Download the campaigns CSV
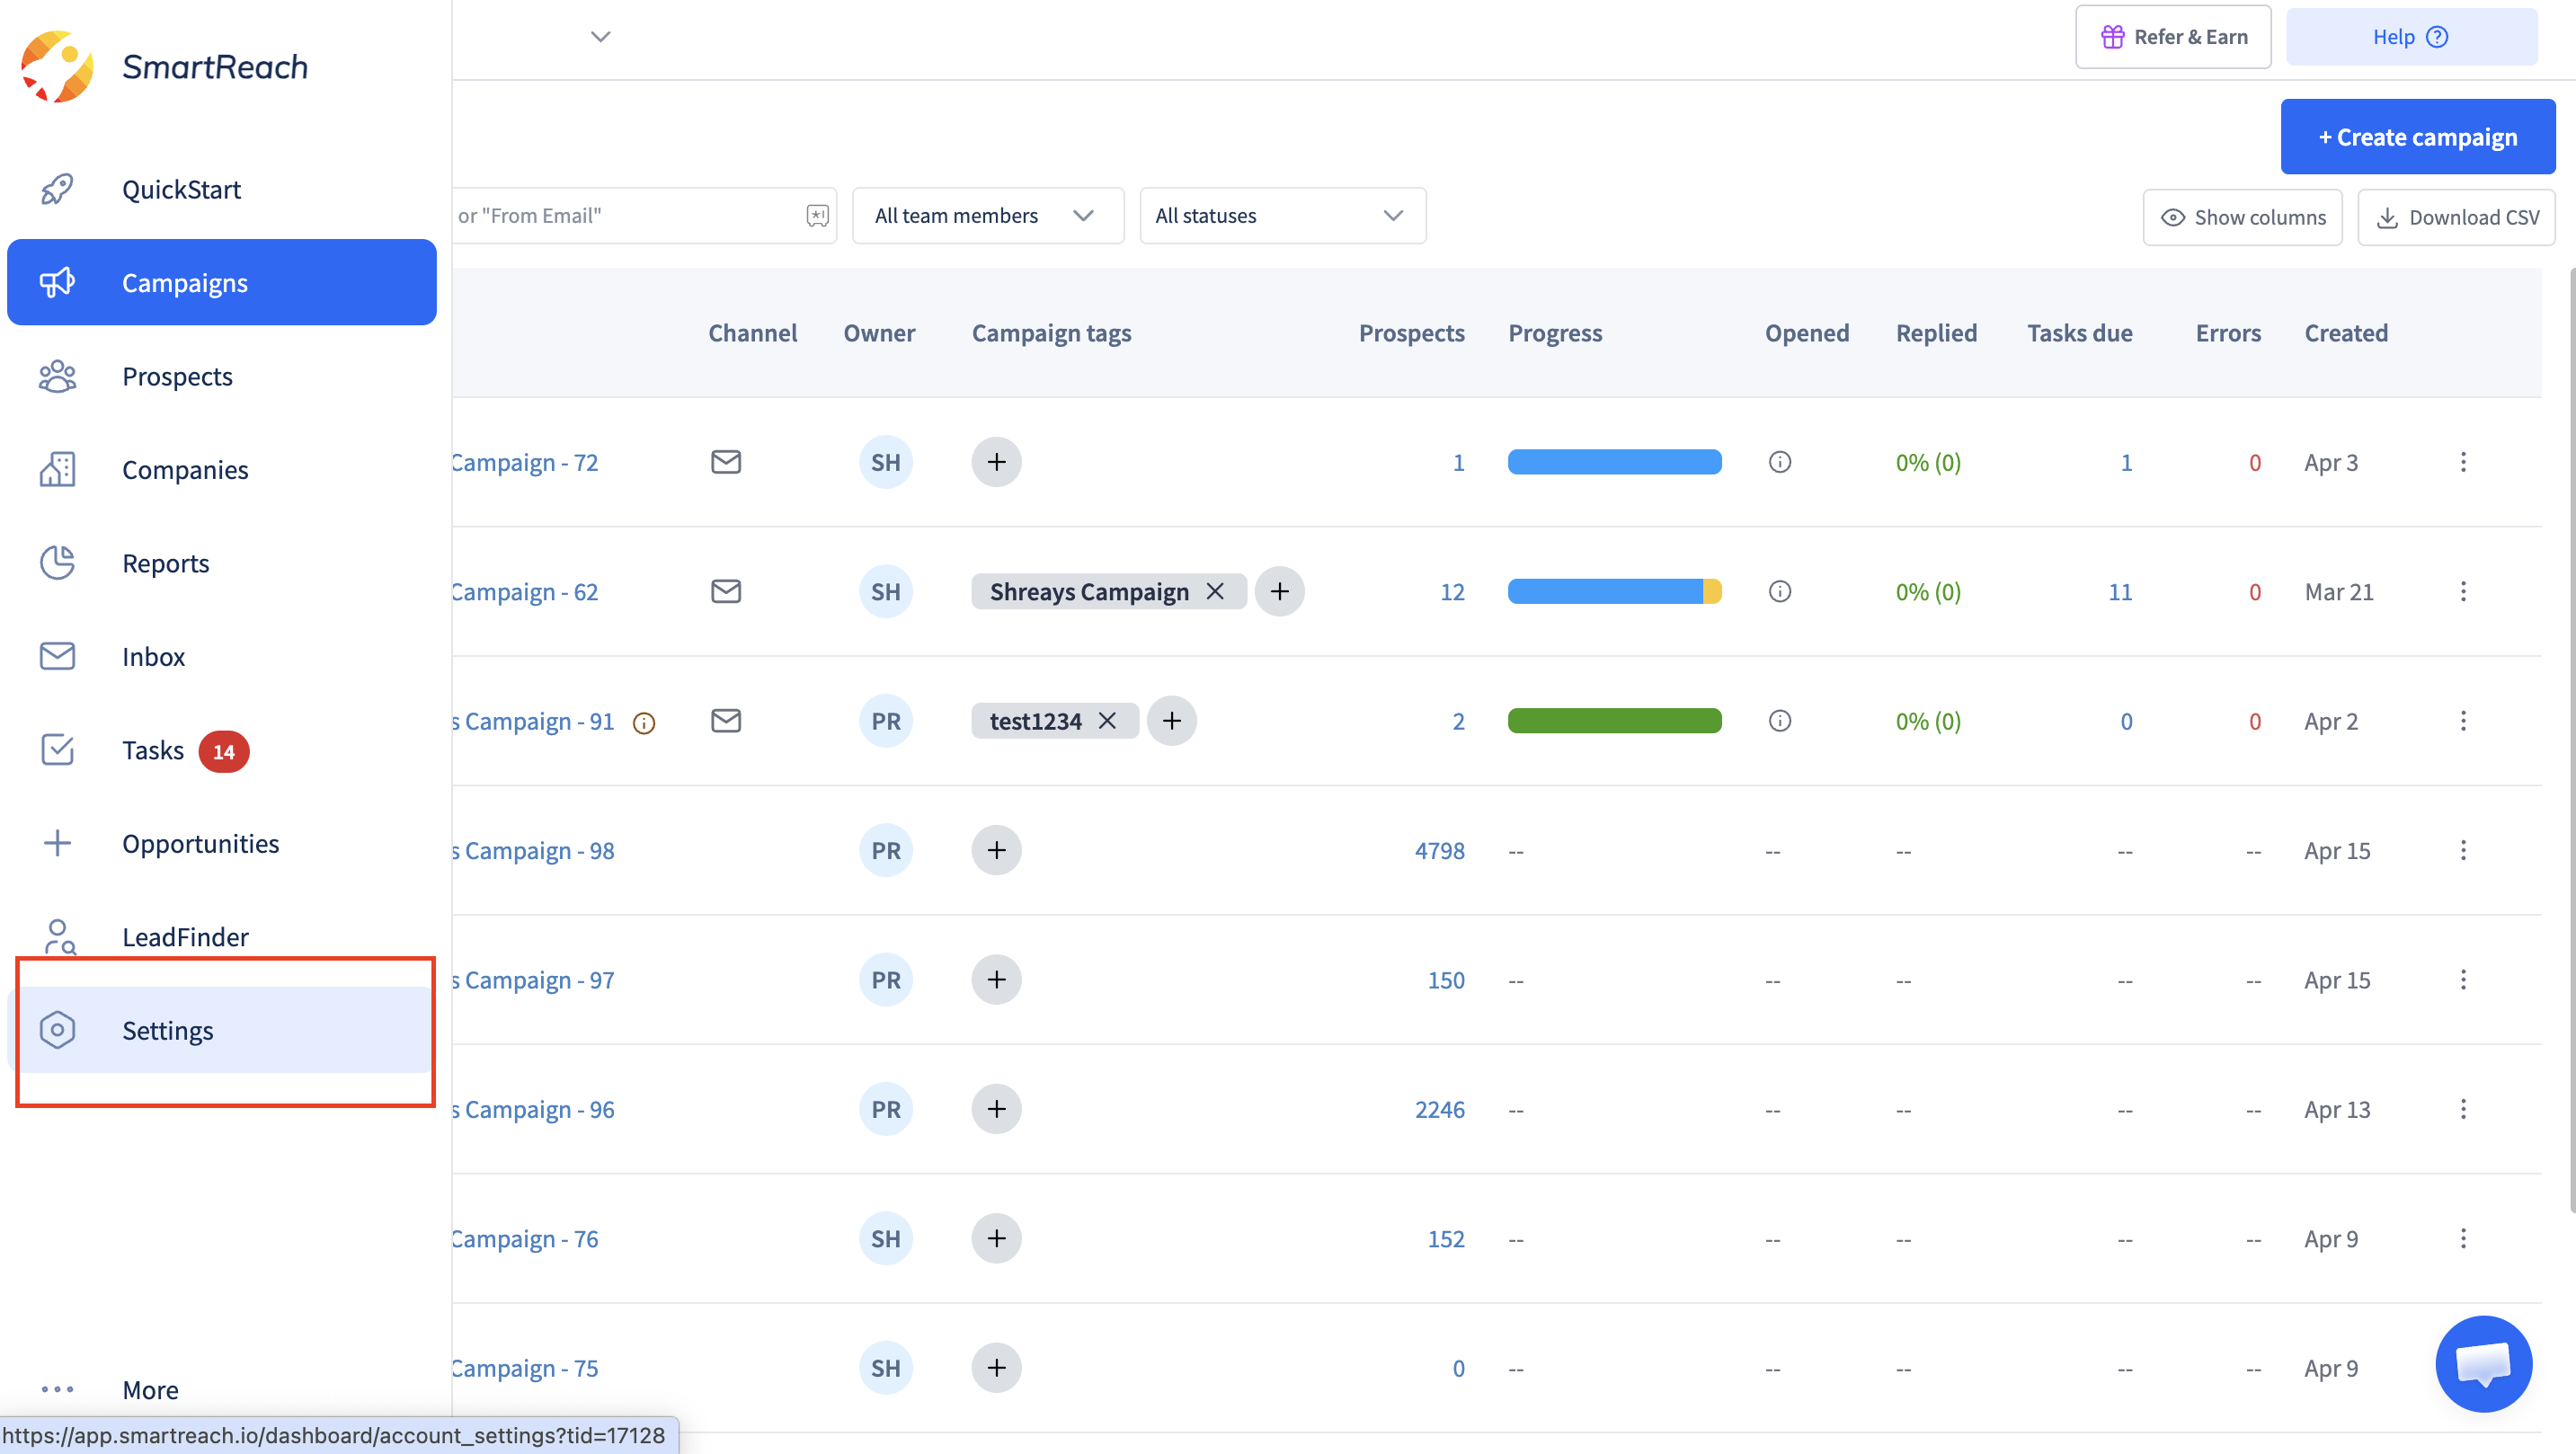This screenshot has width=2576, height=1454. pyautogui.click(x=2456, y=217)
